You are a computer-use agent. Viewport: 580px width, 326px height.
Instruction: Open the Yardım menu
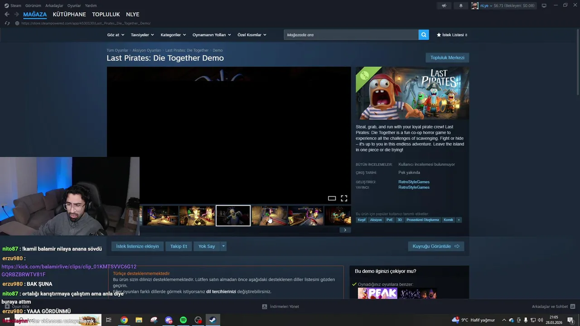[91, 5]
